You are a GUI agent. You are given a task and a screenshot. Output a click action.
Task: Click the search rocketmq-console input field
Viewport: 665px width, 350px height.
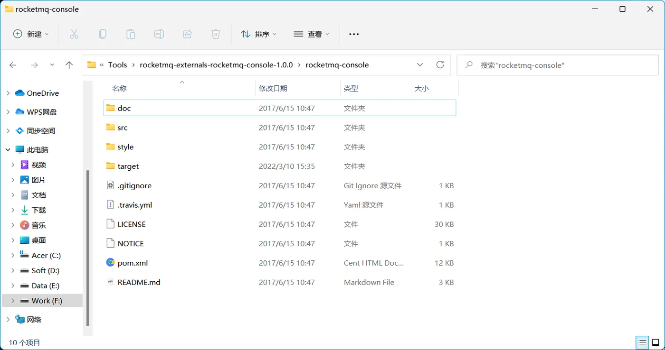point(558,65)
